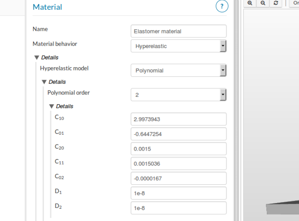Click the C02 value input field
This screenshot has height=221, width=299.
click(178, 178)
